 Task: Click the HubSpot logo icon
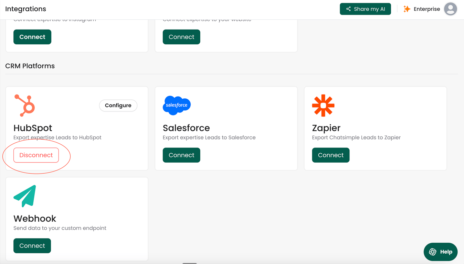coord(25,106)
